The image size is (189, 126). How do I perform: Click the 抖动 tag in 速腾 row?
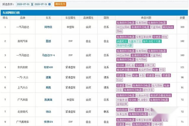point(119,80)
